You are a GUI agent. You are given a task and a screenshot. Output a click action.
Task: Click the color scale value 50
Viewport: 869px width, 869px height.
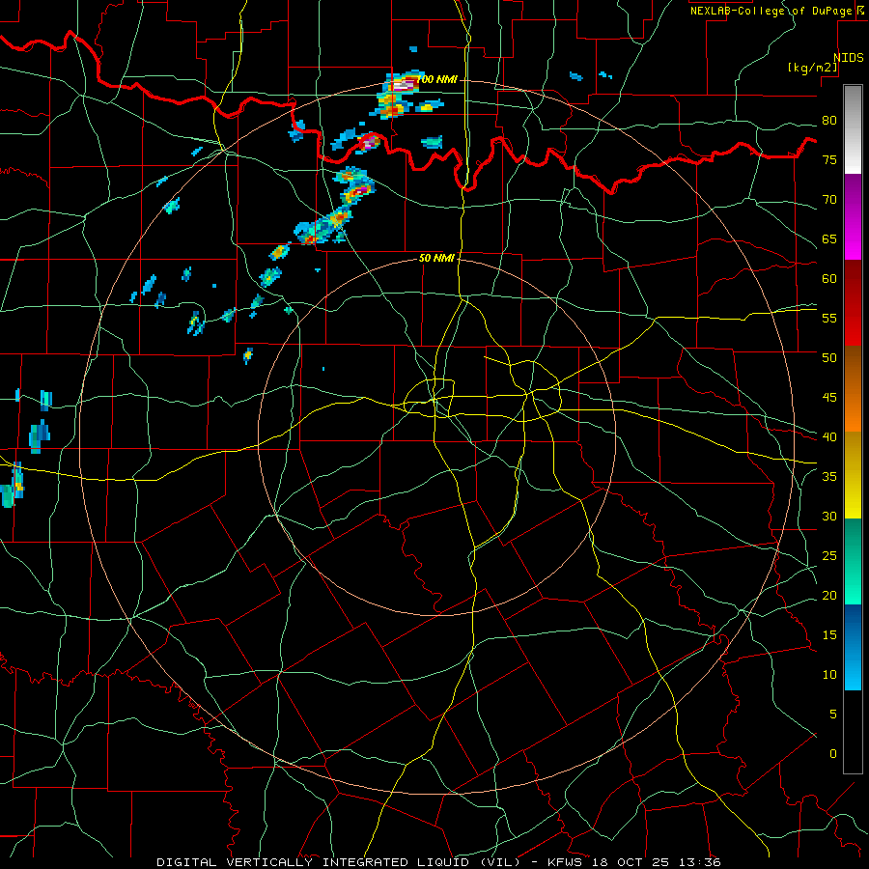(x=829, y=357)
